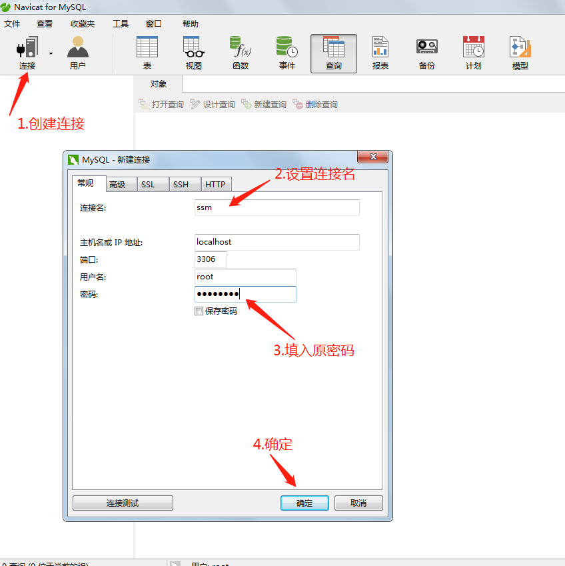
Task: Open the 工具 tools menu
Action: tap(121, 24)
